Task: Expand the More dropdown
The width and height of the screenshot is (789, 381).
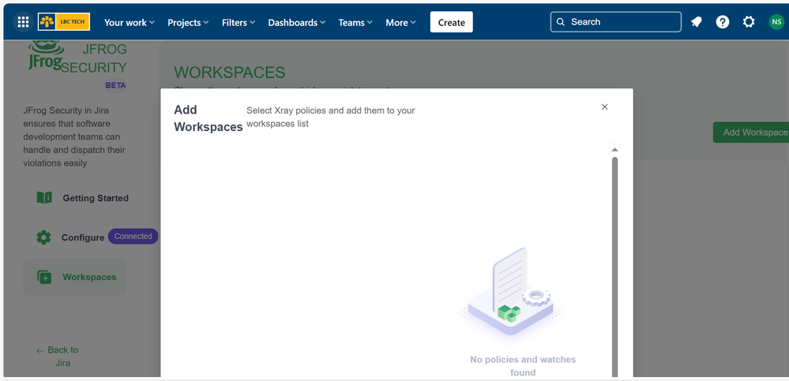Action: coord(401,23)
